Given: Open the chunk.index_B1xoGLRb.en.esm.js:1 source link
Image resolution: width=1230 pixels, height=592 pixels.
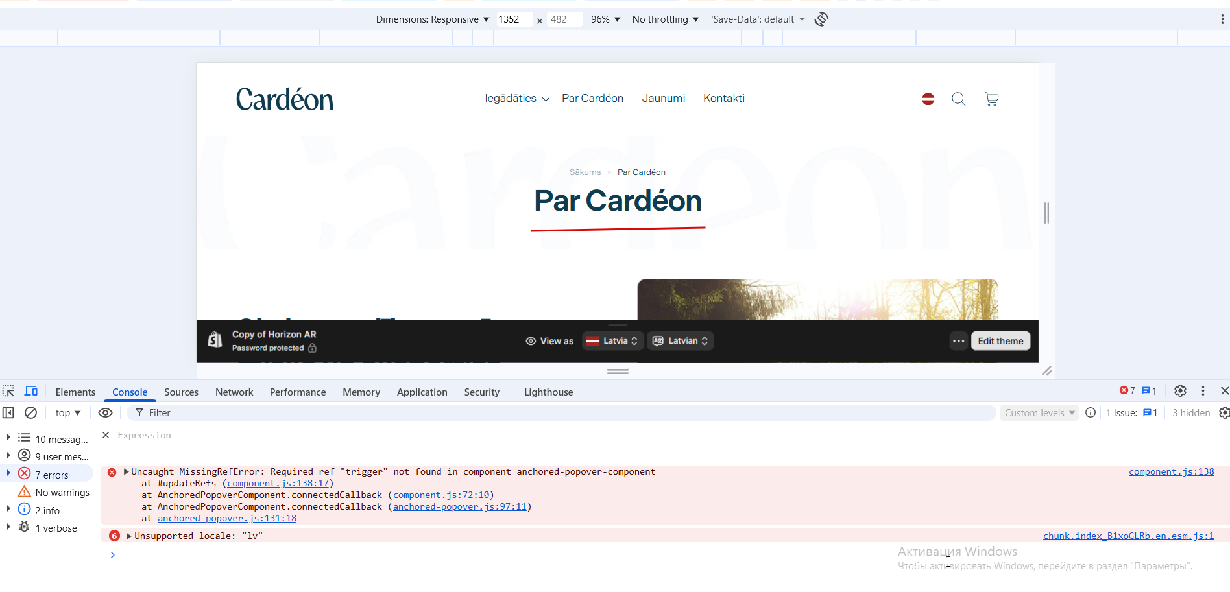Looking at the screenshot, I should point(1129,536).
